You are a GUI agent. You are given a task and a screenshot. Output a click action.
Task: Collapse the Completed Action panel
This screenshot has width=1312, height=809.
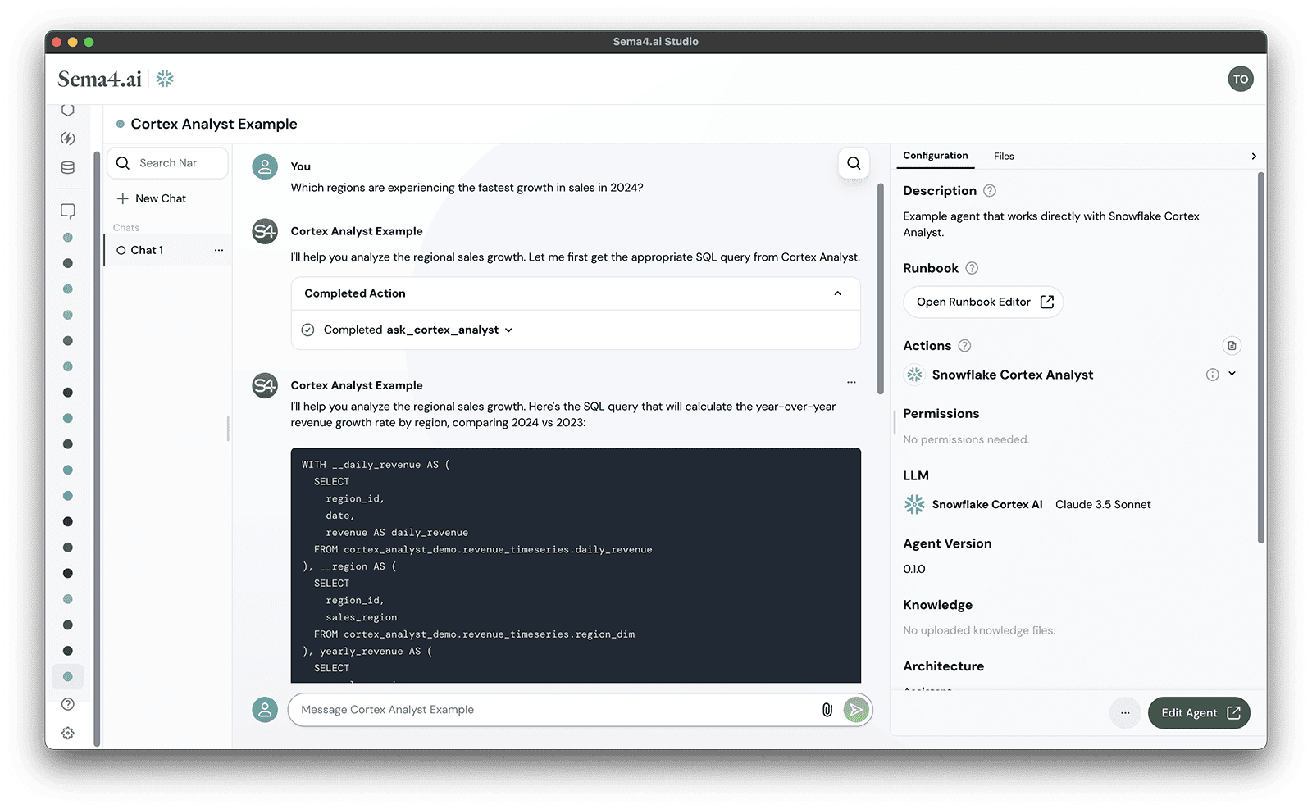coord(838,293)
